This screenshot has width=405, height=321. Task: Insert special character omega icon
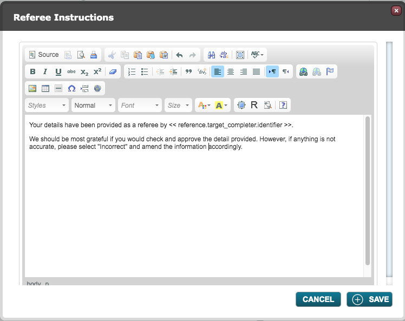[71, 89]
